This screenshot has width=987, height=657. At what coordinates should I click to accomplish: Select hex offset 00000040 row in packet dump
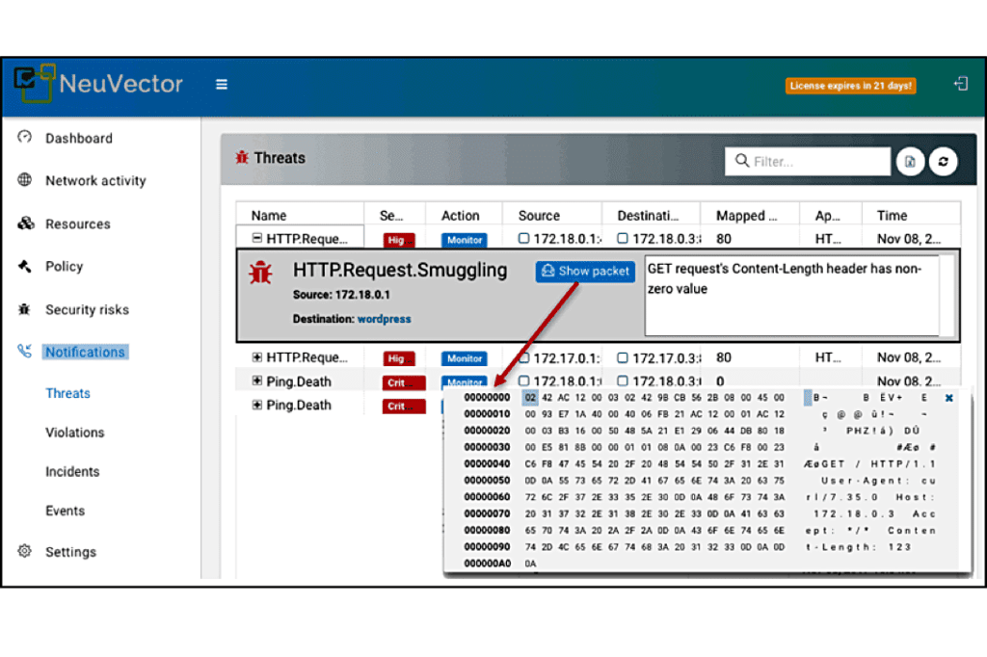tap(487, 463)
